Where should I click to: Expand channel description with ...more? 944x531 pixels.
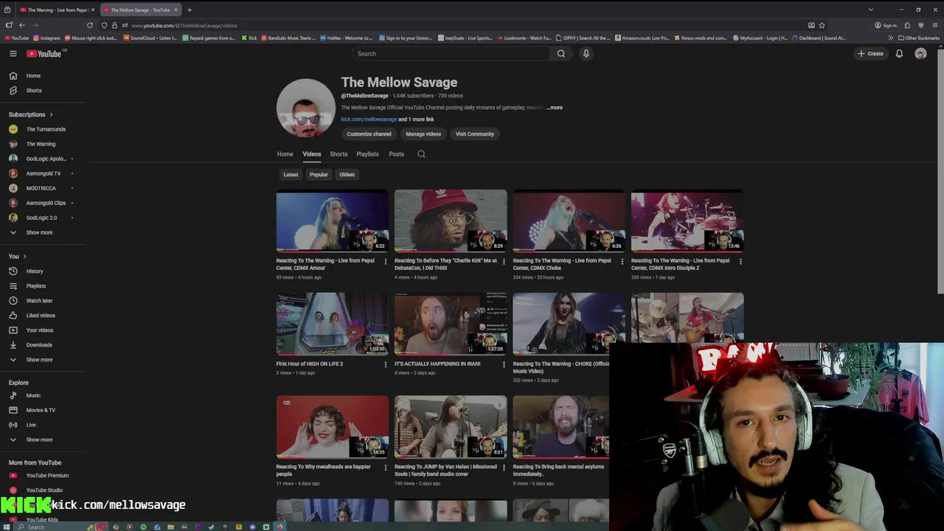click(x=555, y=108)
